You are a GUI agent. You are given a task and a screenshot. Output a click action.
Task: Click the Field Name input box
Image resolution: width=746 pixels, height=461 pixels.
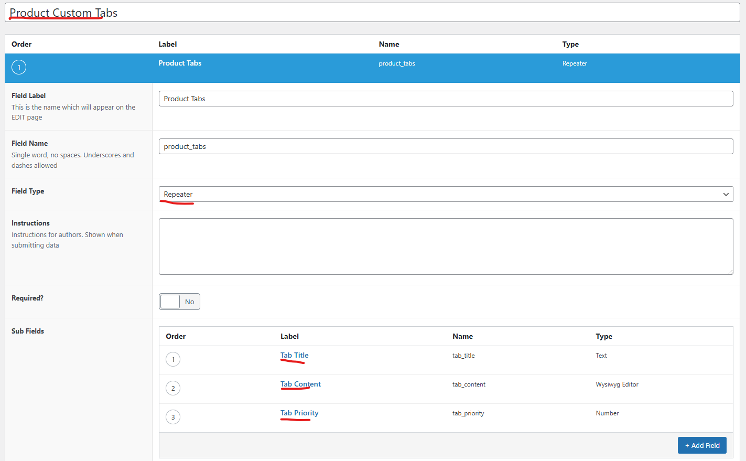tap(445, 146)
